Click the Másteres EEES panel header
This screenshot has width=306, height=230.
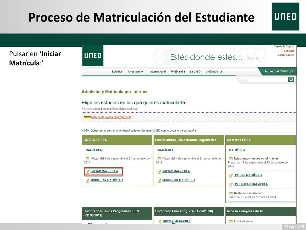[261, 140]
